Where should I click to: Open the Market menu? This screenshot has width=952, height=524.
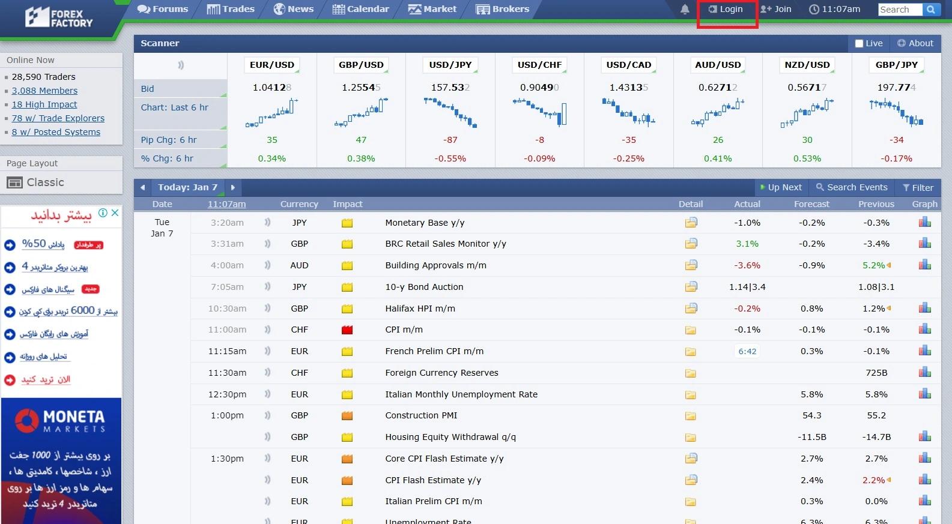(432, 9)
